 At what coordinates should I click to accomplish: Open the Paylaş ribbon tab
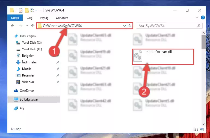[x=44, y=18]
